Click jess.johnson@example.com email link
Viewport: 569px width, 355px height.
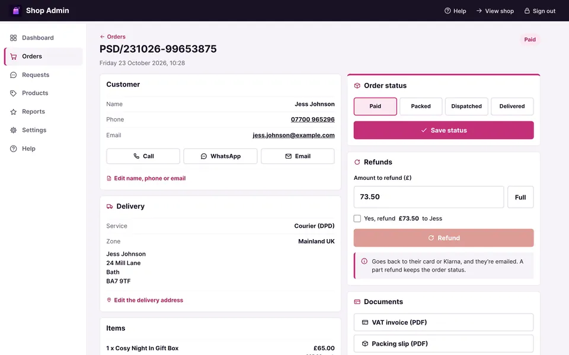pyautogui.click(x=293, y=135)
